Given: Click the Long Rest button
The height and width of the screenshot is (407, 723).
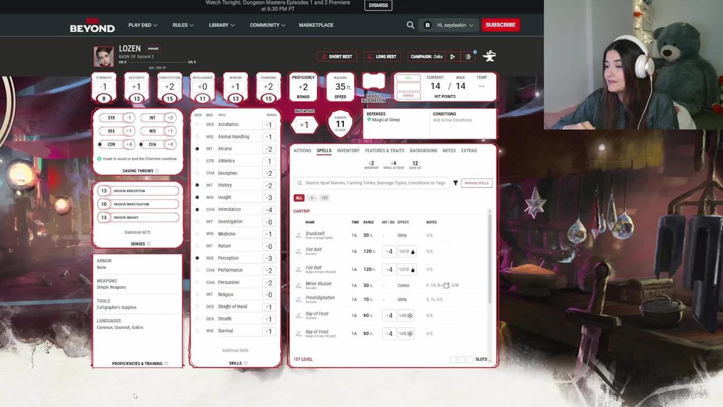Looking at the screenshot, I should click(x=382, y=57).
